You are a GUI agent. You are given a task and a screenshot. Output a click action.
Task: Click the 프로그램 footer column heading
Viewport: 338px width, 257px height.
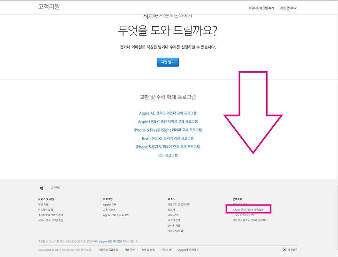108,199
